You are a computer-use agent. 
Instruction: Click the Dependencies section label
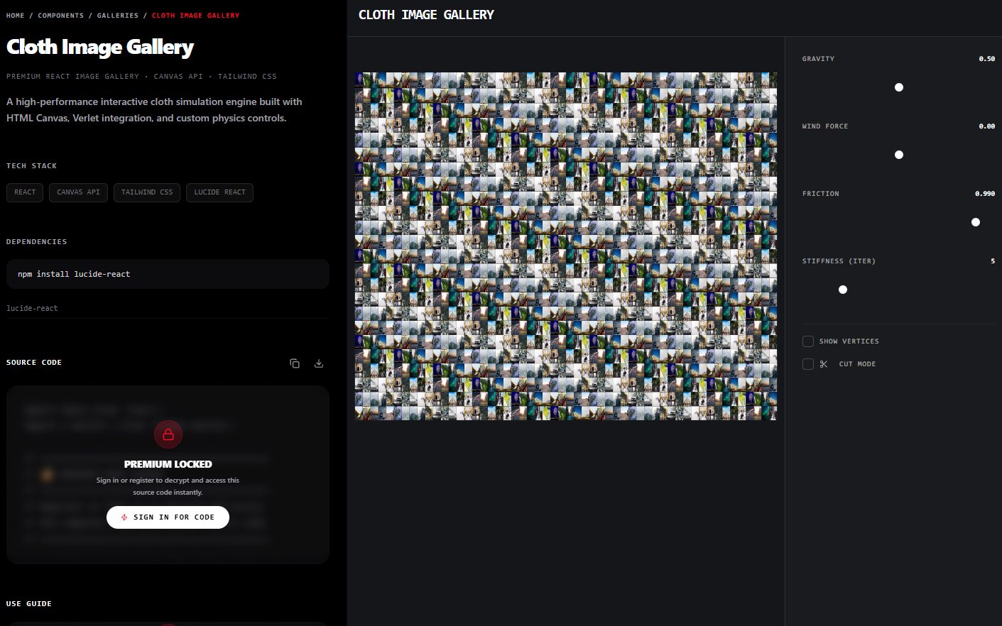(x=37, y=242)
